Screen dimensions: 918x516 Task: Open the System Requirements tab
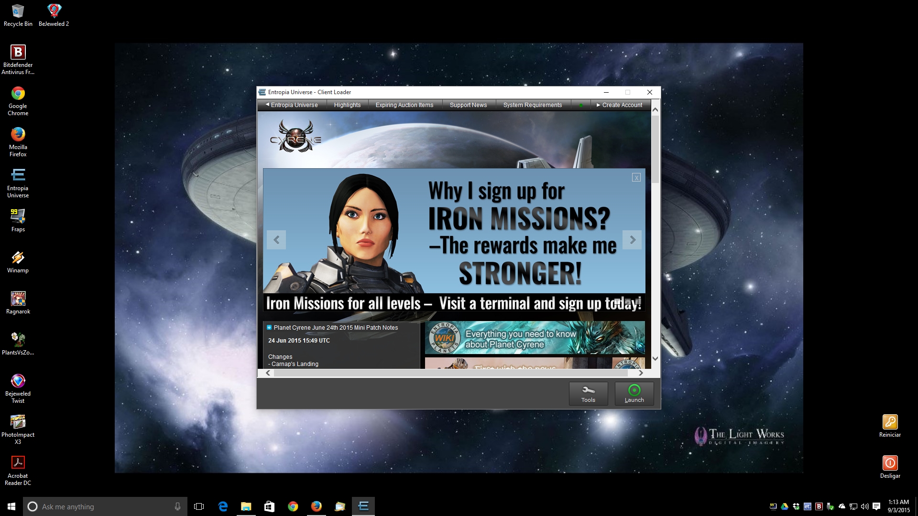(x=533, y=105)
